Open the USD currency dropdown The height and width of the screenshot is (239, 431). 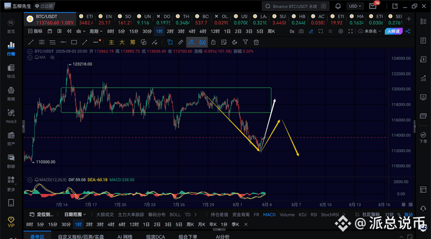(x=355, y=6)
